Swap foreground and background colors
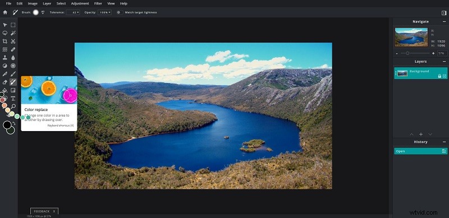The height and width of the screenshot is (218, 449). pos(13,123)
